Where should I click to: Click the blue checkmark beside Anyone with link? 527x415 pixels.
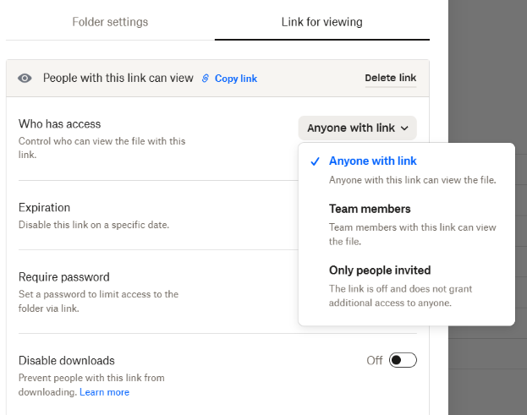pos(315,161)
